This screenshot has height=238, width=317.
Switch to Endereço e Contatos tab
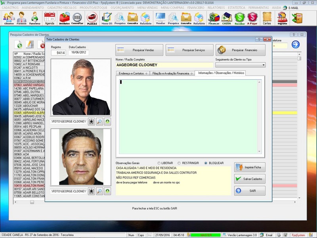(133, 73)
